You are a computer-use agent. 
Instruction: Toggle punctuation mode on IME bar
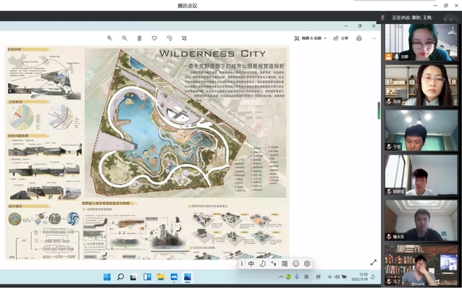coord(274,263)
